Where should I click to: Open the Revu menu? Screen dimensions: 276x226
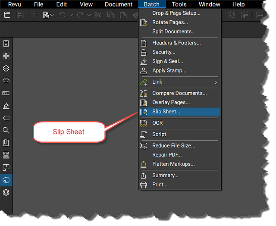coord(14,4)
